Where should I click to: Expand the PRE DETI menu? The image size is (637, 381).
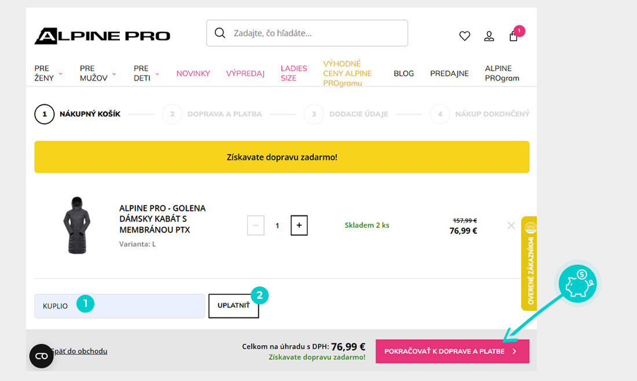146,74
